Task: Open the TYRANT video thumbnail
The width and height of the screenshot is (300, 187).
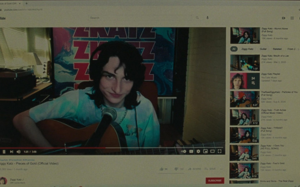Action: (x=245, y=135)
